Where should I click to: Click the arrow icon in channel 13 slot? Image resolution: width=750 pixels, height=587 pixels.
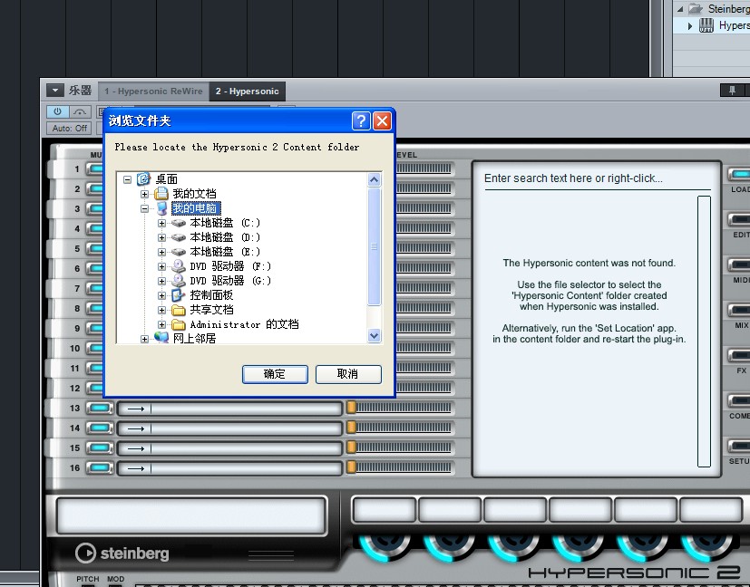[x=136, y=409]
